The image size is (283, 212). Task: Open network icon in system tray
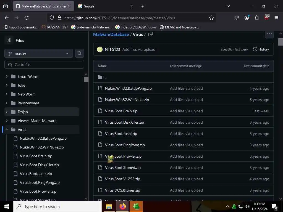(241, 206)
